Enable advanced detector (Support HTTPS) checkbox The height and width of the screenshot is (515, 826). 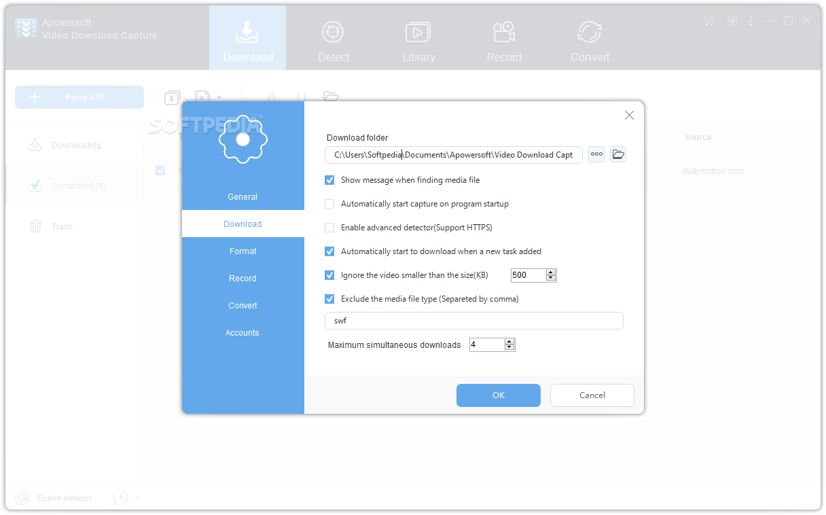click(x=329, y=228)
